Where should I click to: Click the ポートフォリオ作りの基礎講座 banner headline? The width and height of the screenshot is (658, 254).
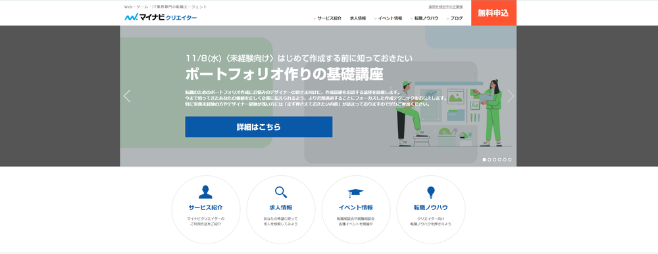point(284,74)
